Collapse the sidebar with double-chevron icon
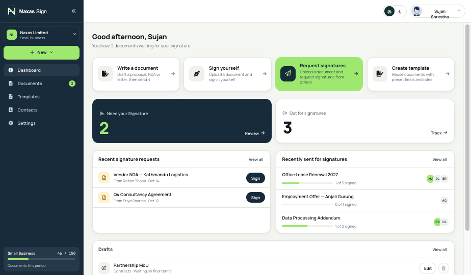This screenshot has width=471, height=275. click(73, 11)
